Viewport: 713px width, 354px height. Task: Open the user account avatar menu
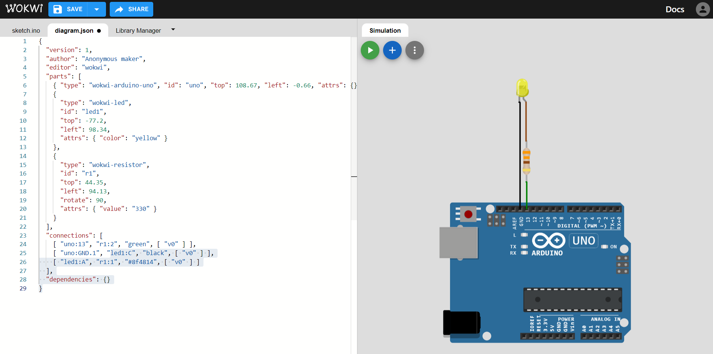pyautogui.click(x=703, y=9)
